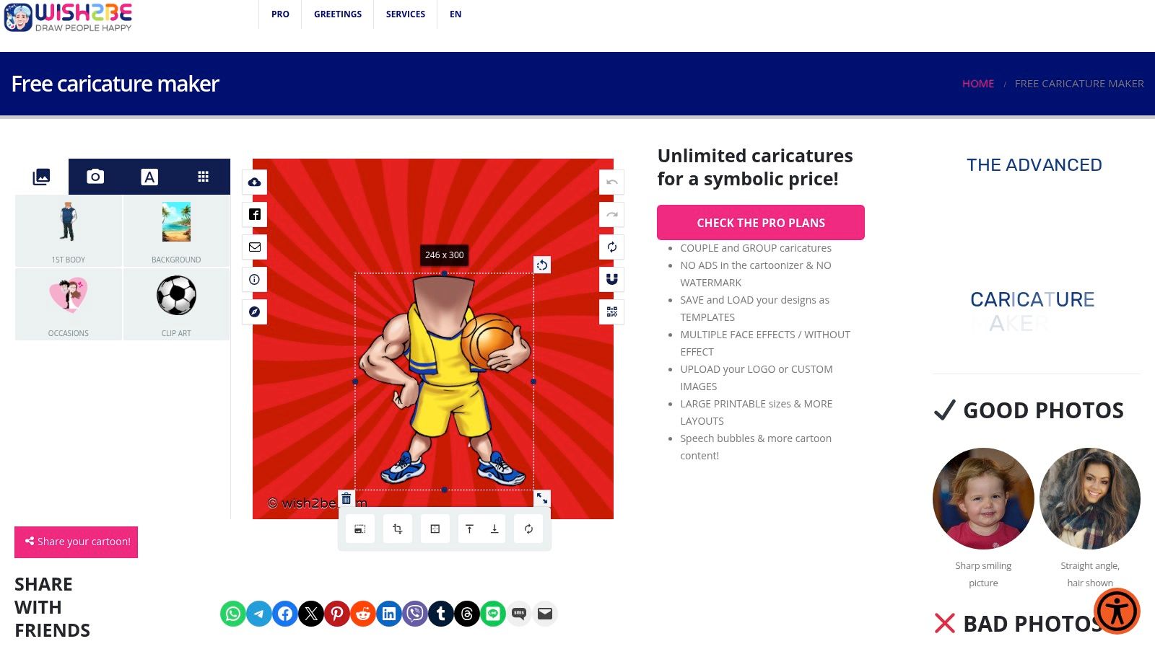
Task: Send the layer to back
Action: pyautogui.click(x=494, y=529)
